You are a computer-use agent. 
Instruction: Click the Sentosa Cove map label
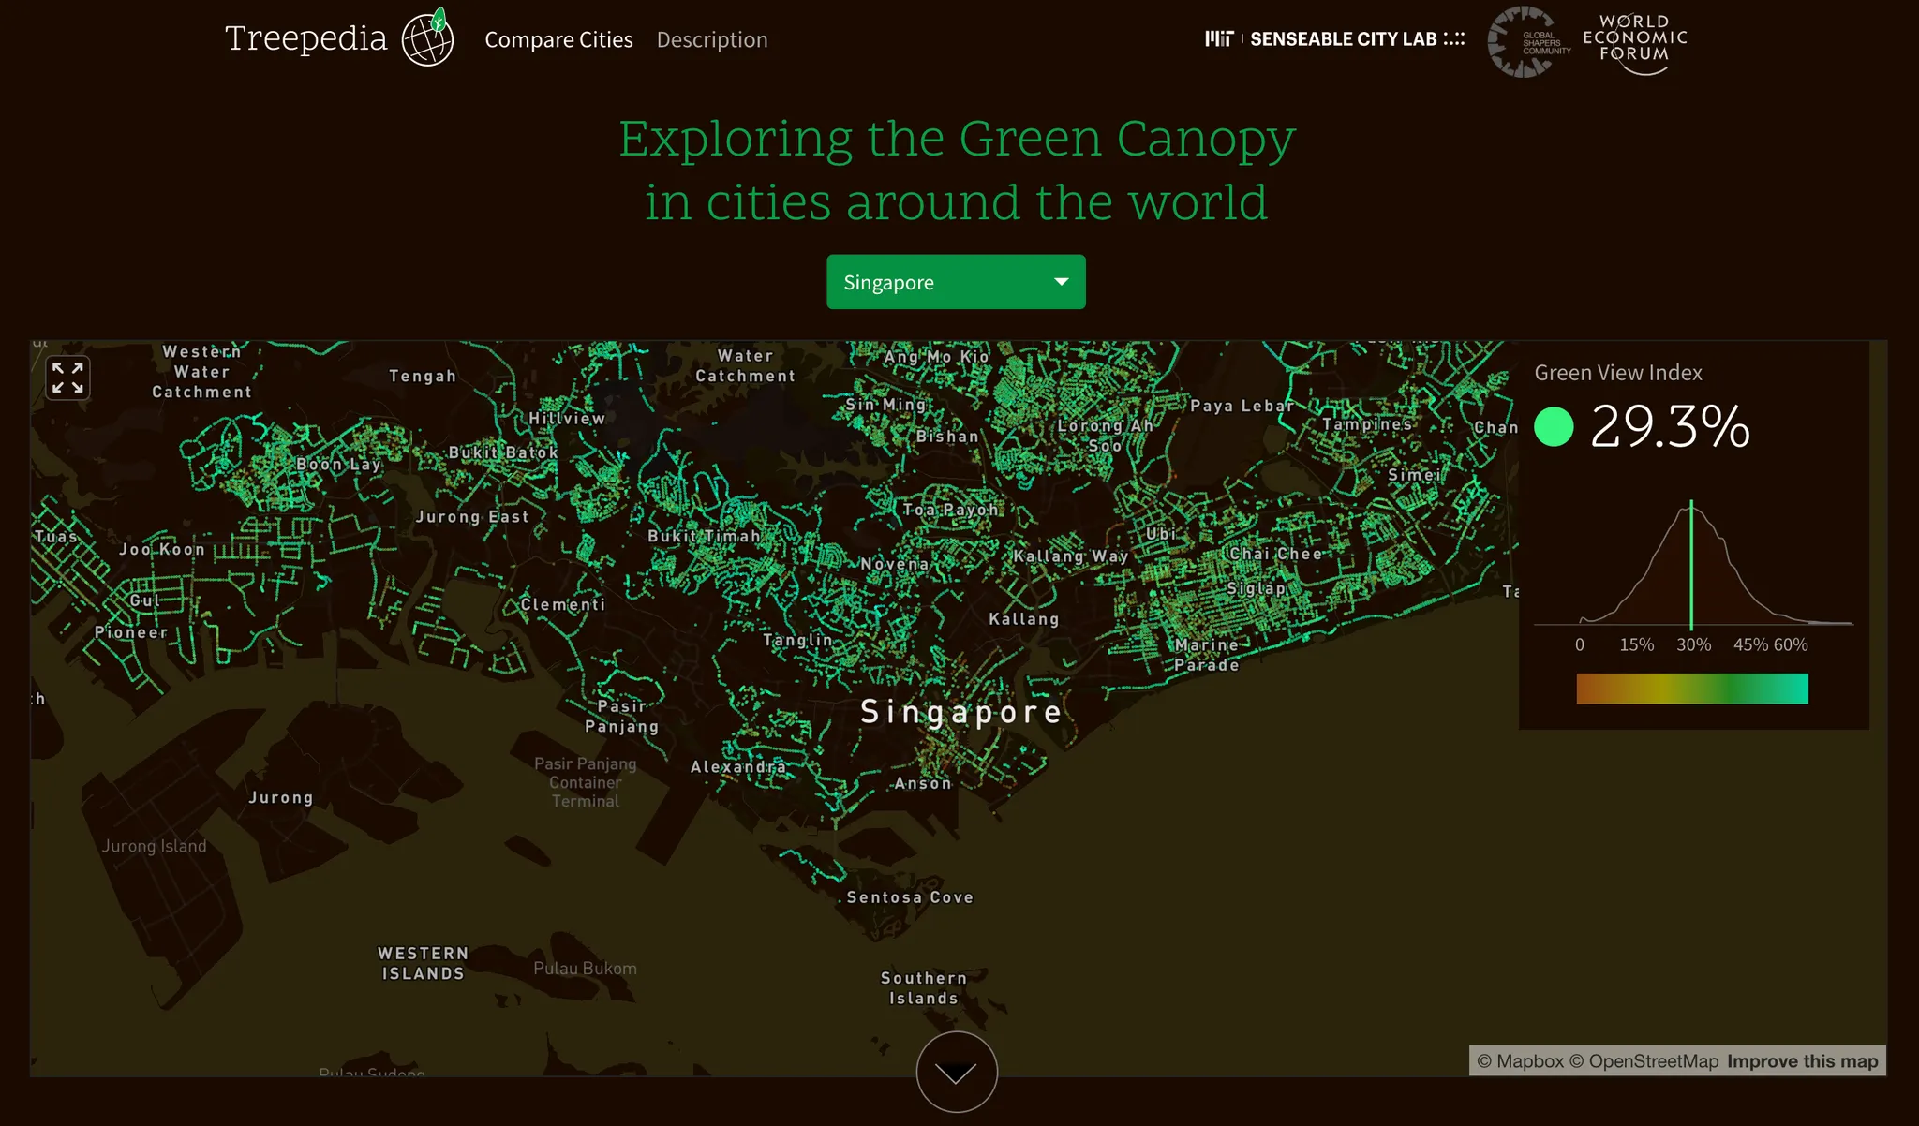(x=910, y=897)
